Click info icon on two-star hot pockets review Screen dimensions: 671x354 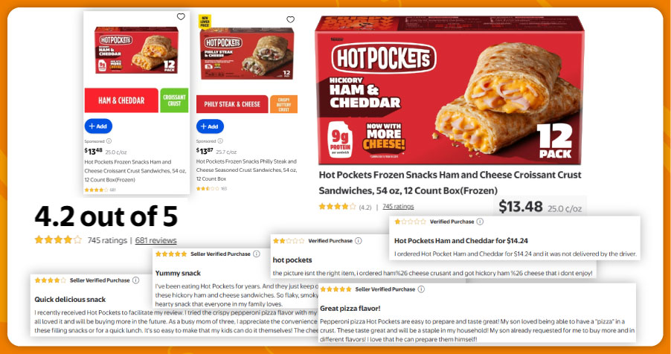point(359,241)
